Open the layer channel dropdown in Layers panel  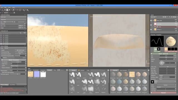154,17
